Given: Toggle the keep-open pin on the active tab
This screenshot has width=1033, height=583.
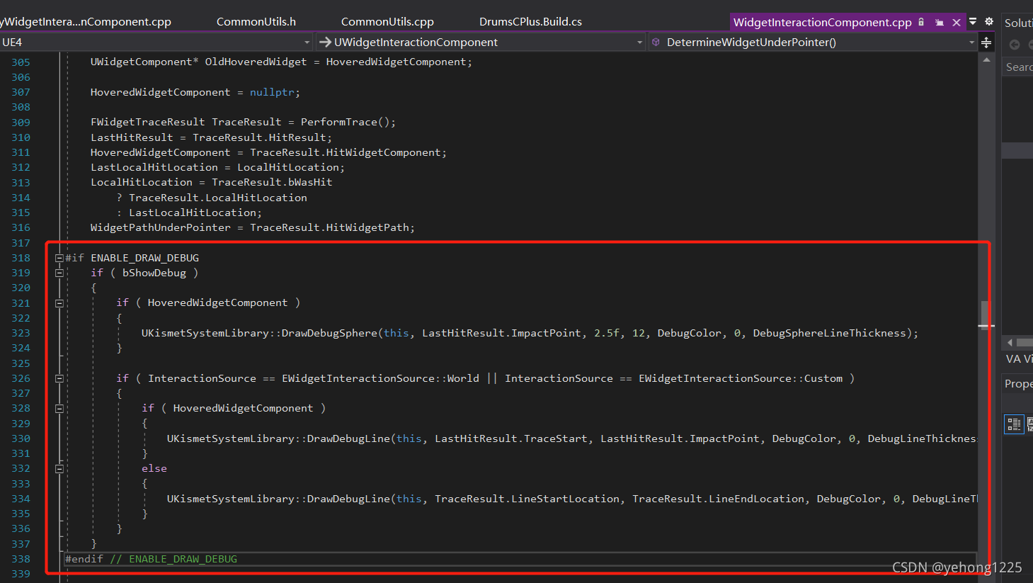Looking at the screenshot, I should pyautogui.click(x=940, y=22).
